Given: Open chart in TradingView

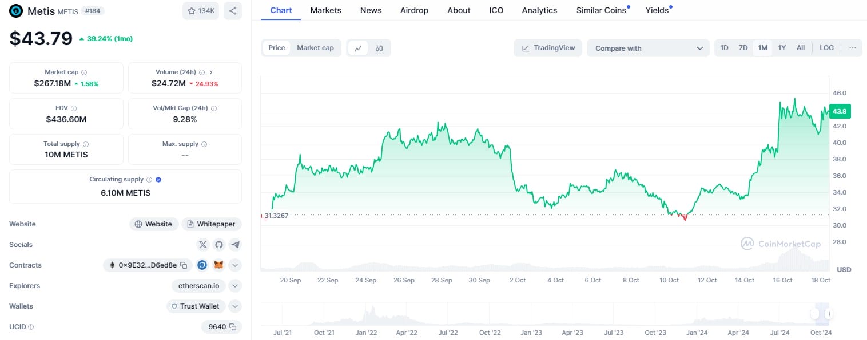Looking at the screenshot, I should tap(547, 48).
